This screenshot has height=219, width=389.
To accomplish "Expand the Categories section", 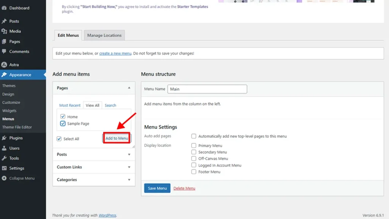I will pyautogui.click(x=93, y=179).
